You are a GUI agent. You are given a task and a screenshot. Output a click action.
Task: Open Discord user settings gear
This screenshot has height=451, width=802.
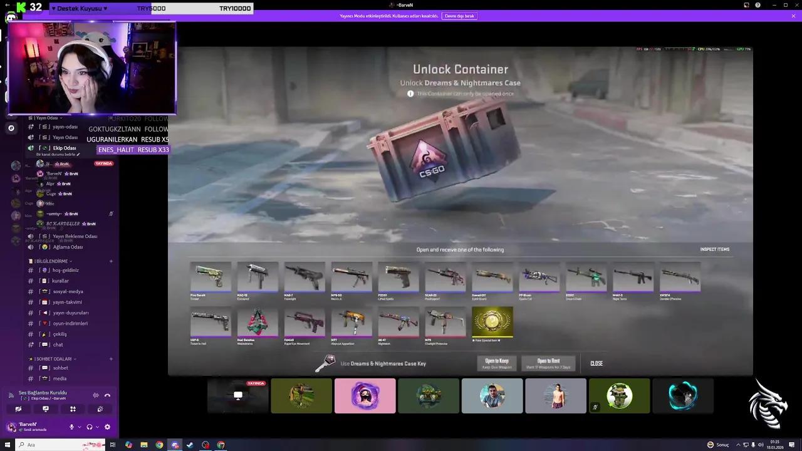pos(107,427)
